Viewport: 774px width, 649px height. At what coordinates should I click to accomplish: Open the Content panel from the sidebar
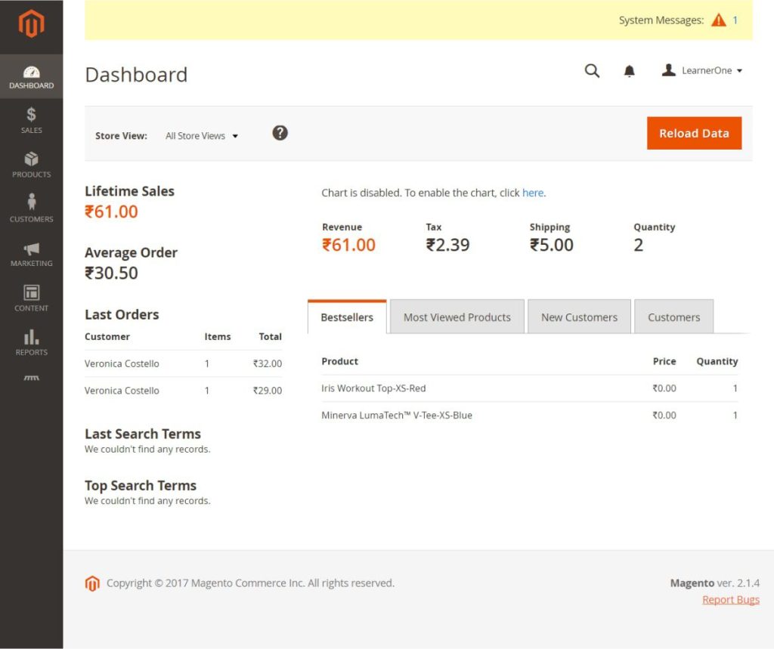[31, 298]
